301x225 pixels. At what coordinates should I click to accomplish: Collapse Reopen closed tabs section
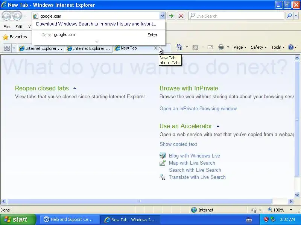(74, 88)
